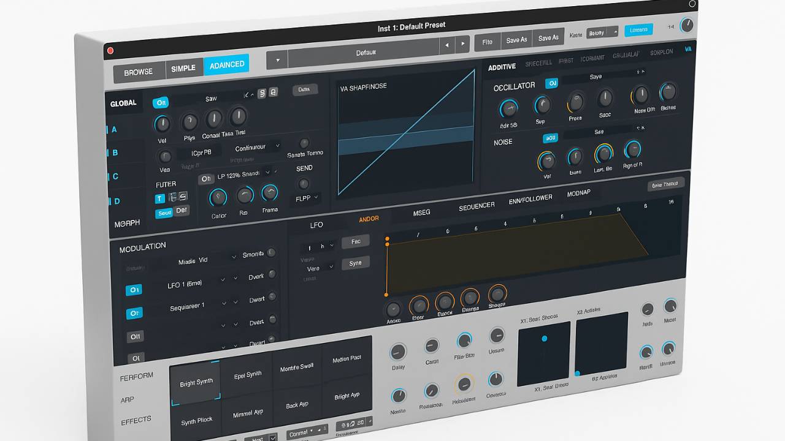Click the Dams button

[x=304, y=89]
